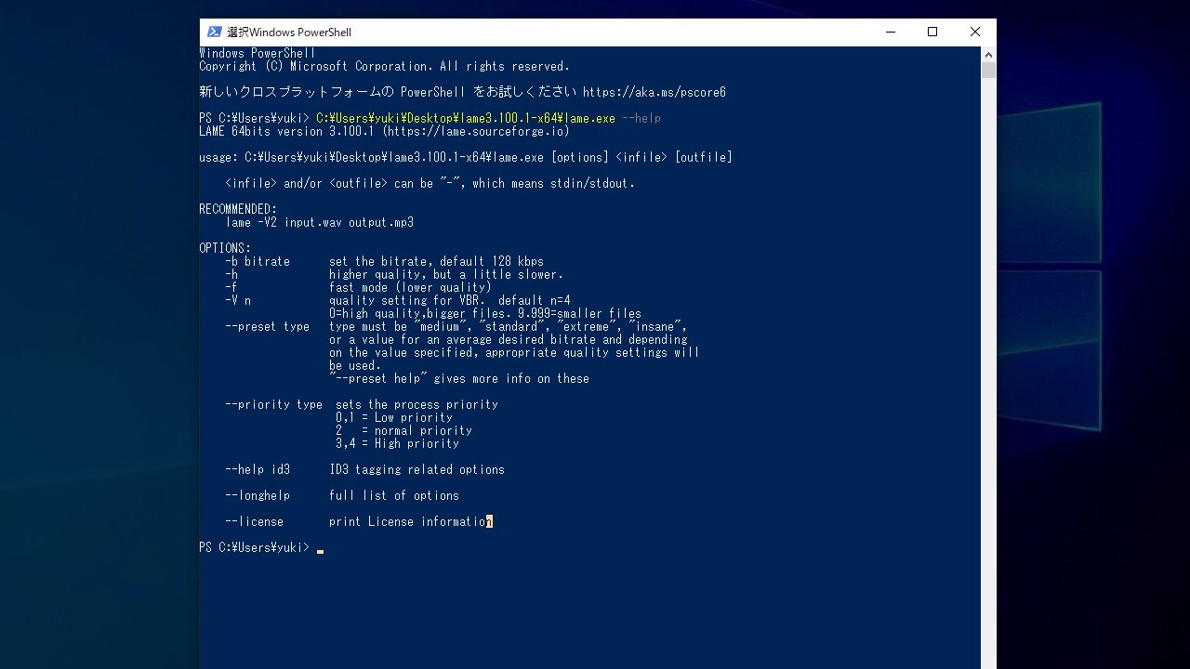1190x669 pixels.
Task: Click 'full list of options' description
Action: (394, 495)
